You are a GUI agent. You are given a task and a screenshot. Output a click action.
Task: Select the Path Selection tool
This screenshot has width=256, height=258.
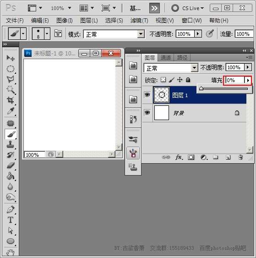pos(11,231)
